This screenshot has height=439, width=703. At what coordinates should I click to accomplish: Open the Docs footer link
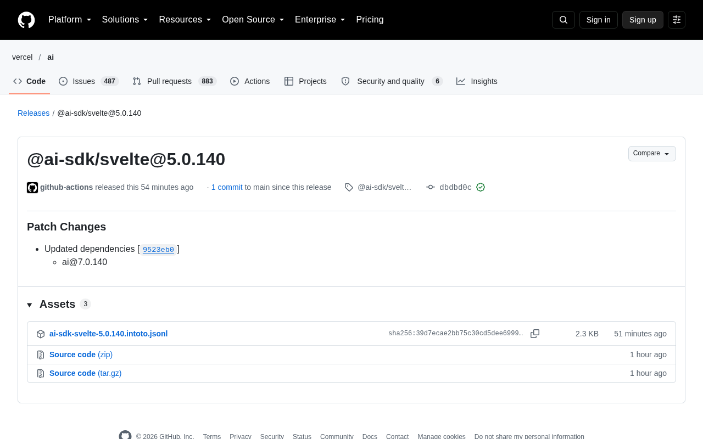point(370,437)
